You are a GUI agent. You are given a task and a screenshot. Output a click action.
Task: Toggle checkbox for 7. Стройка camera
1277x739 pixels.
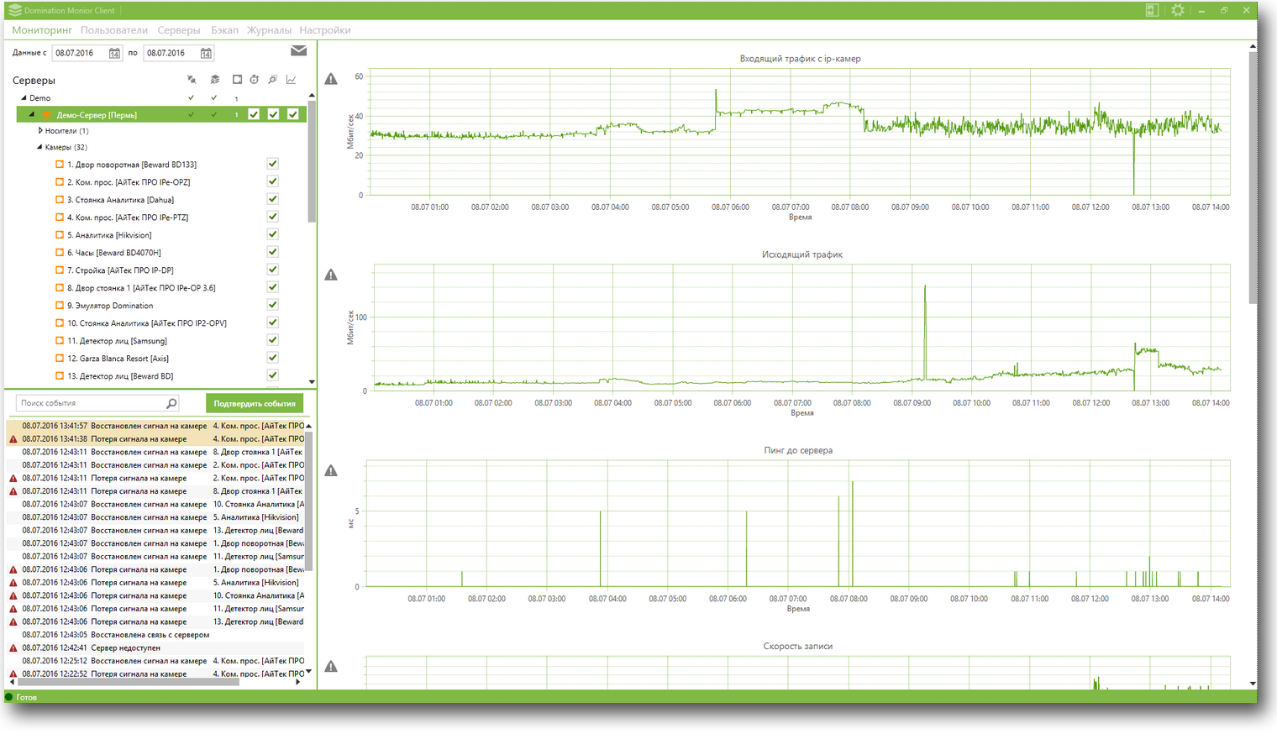coord(273,270)
